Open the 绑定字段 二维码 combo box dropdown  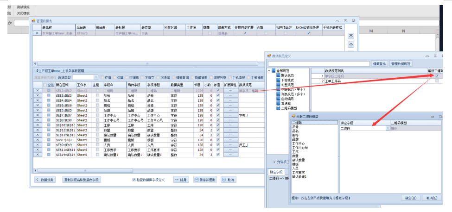[388, 128]
